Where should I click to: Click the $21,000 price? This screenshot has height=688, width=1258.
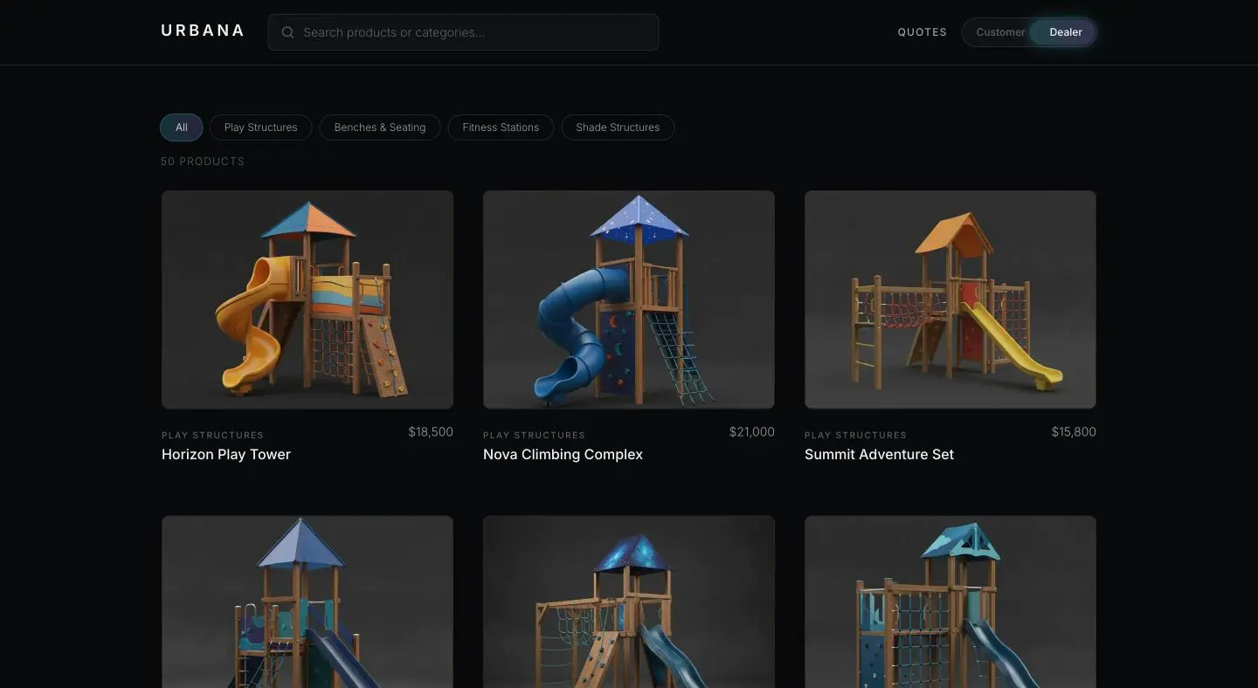click(752, 431)
